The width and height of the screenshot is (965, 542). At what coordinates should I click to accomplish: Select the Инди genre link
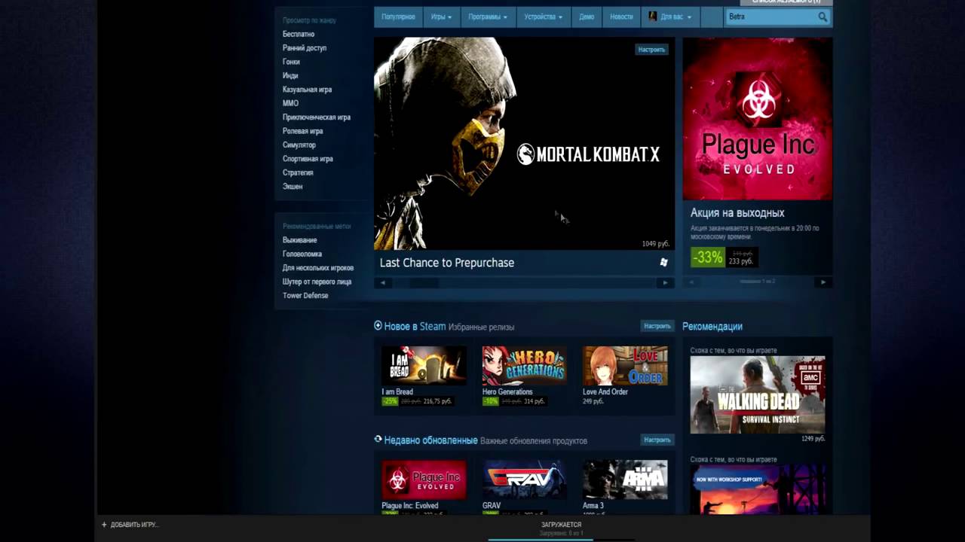290,76
